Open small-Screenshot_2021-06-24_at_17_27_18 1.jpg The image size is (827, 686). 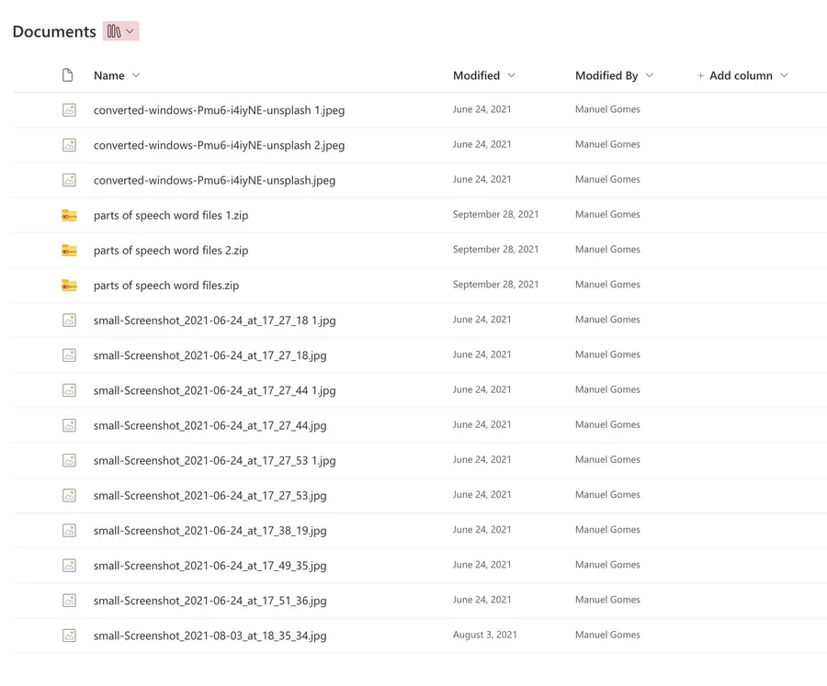[x=214, y=321]
